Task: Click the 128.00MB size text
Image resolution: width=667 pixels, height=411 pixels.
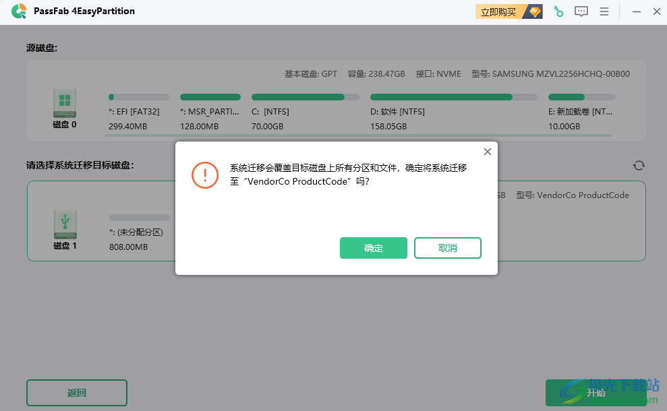Action: click(199, 126)
